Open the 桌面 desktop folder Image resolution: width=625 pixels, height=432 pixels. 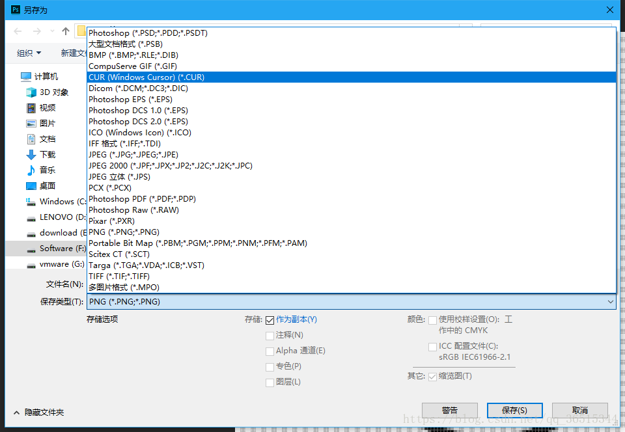point(40,185)
